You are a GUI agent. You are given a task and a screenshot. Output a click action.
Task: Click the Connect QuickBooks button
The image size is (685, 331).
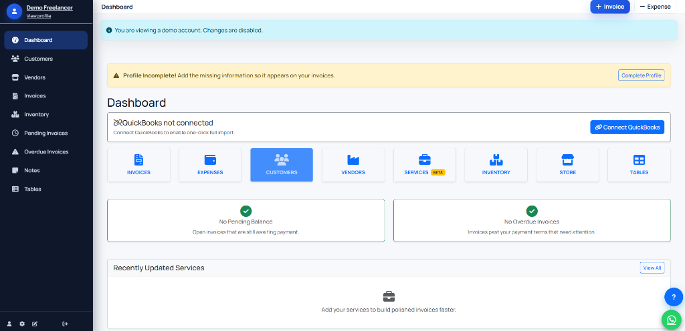(x=627, y=127)
